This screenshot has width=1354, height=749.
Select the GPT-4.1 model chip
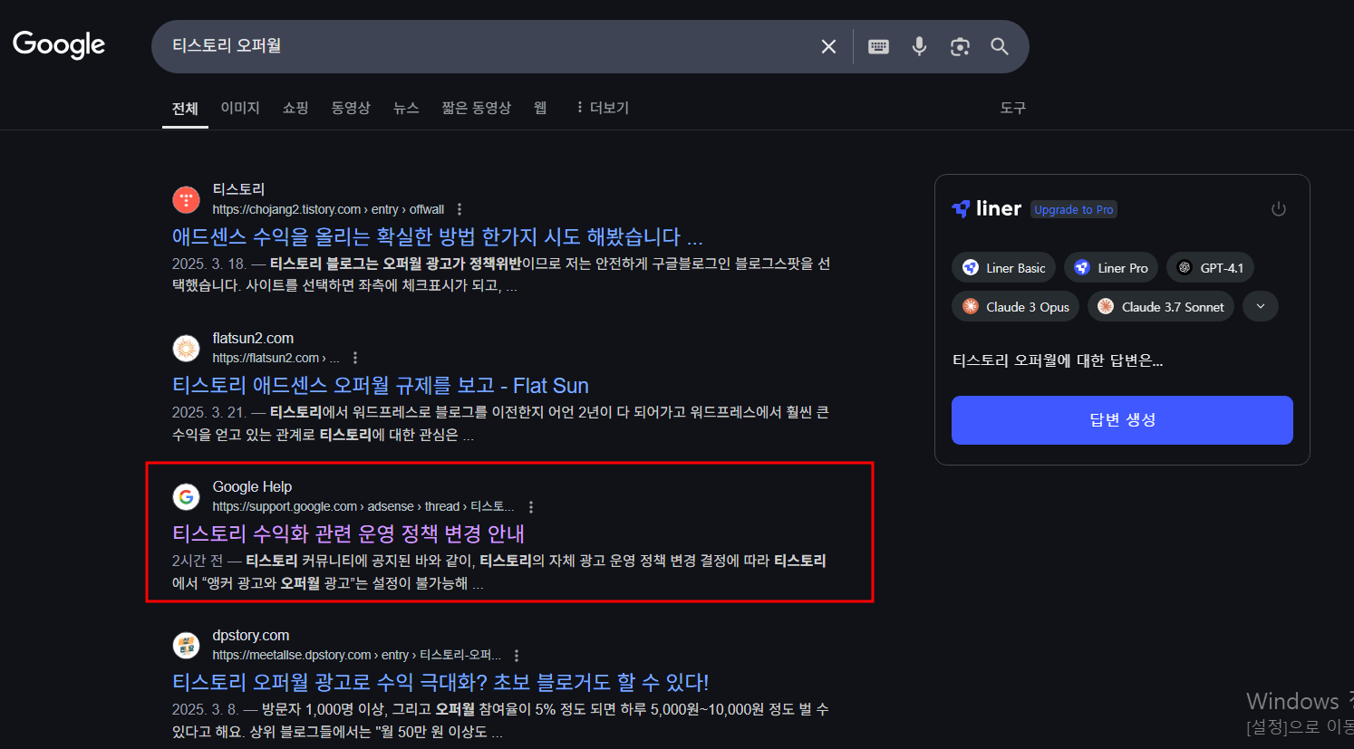coord(1210,267)
